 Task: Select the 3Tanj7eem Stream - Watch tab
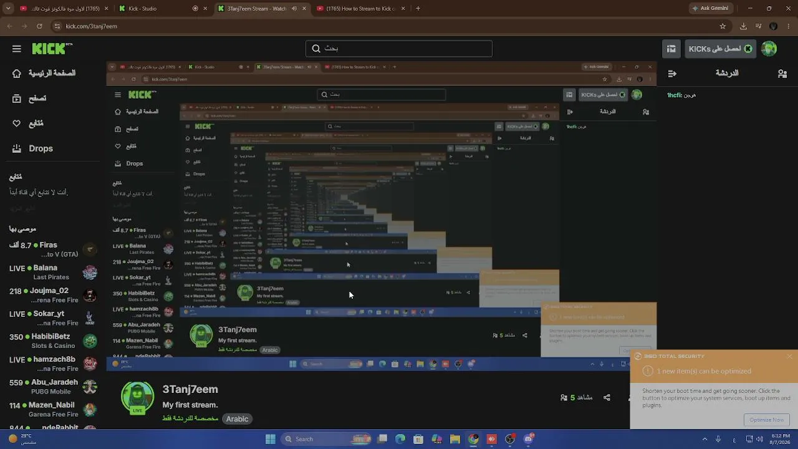(262, 9)
